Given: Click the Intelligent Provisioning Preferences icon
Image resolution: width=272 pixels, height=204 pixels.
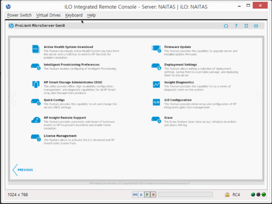Looking at the screenshot, I should tap(36, 67).
